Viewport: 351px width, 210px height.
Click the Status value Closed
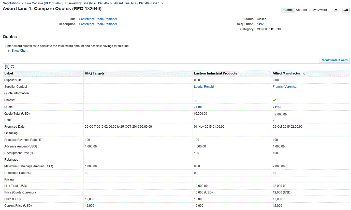click(x=261, y=19)
